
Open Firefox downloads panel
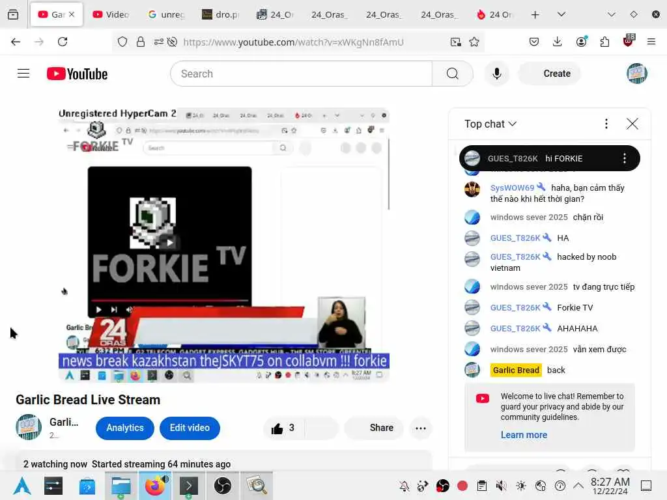(558, 42)
